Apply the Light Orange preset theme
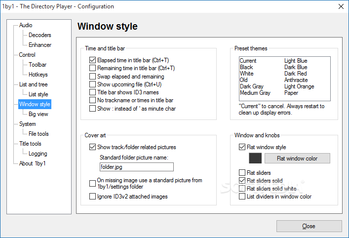 coord(299,86)
